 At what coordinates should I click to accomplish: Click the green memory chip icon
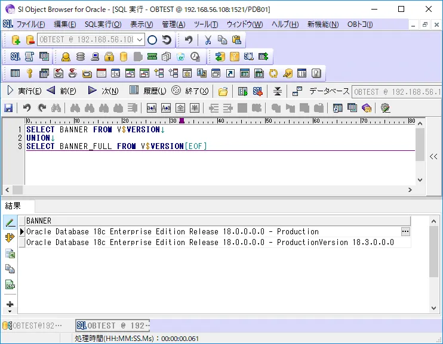tap(152, 57)
